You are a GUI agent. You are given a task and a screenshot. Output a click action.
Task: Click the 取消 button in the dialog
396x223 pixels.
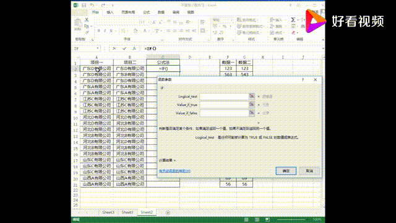(x=309, y=171)
